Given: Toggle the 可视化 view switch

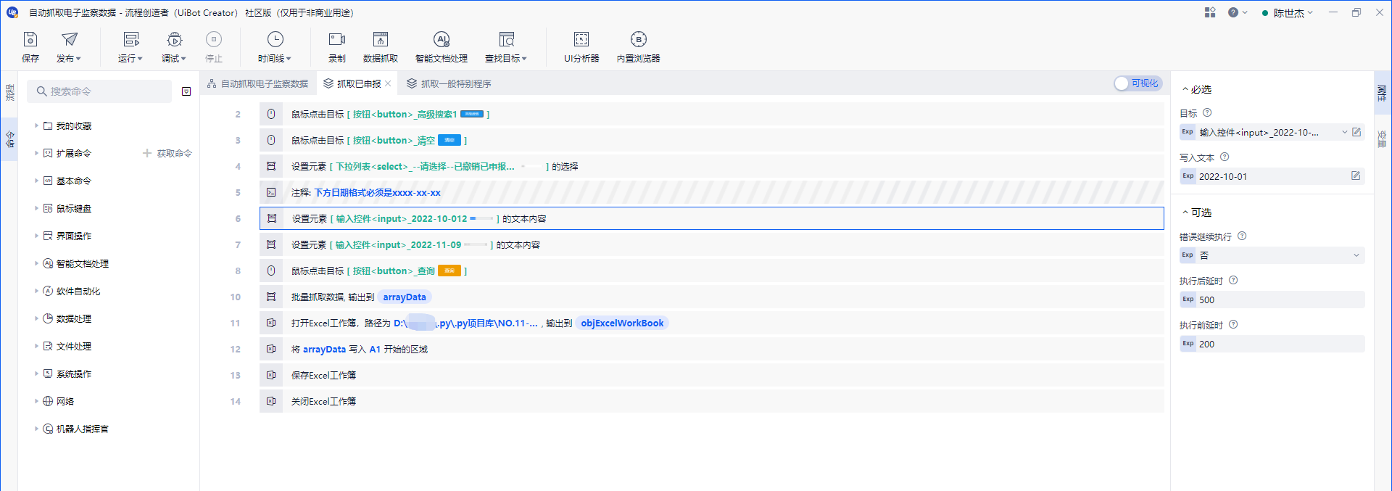Looking at the screenshot, I should [x=1138, y=83].
